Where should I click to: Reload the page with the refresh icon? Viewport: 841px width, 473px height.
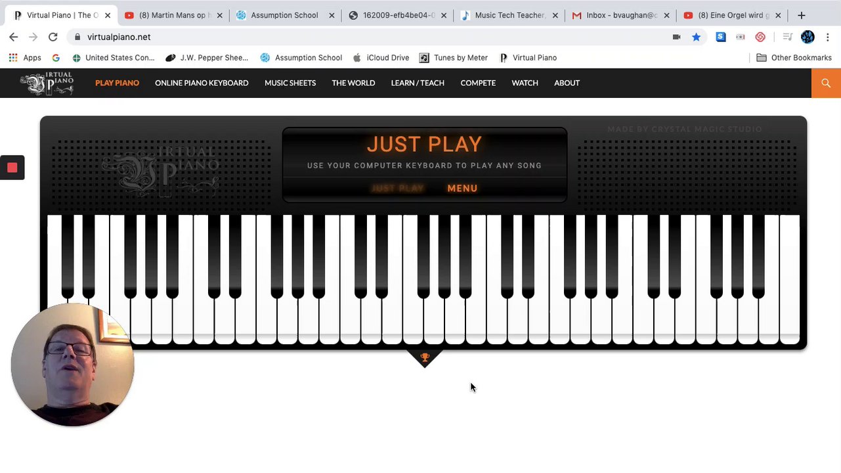click(53, 37)
